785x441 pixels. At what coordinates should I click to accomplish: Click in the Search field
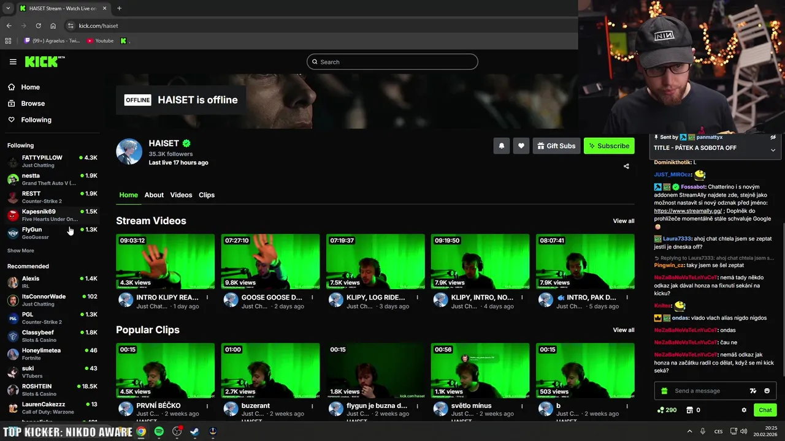pyautogui.click(x=392, y=62)
